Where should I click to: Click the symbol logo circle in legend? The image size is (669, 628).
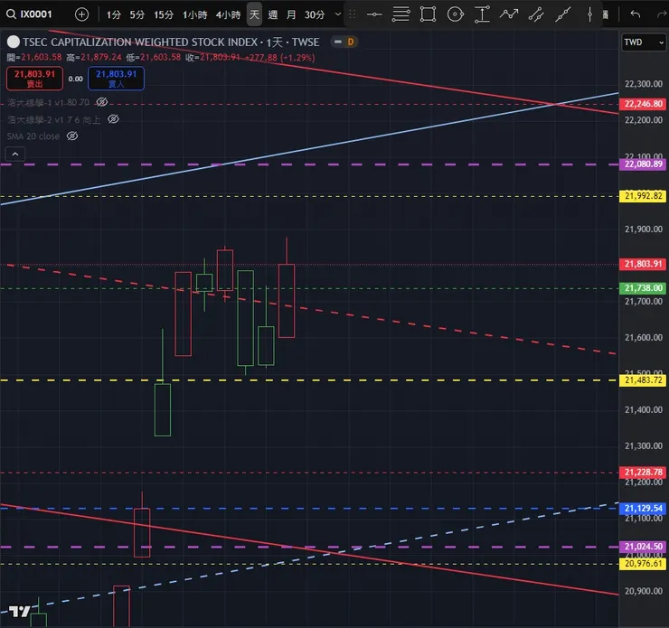[x=14, y=42]
